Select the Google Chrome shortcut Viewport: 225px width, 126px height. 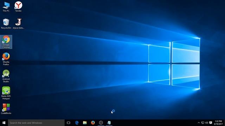(x=6, y=42)
